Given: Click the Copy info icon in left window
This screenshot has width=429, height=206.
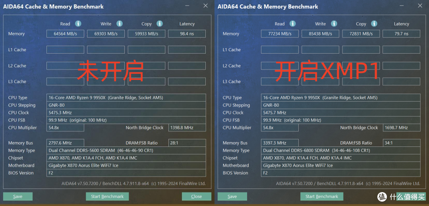Looking at the screenshot, I should pos(160,24).
